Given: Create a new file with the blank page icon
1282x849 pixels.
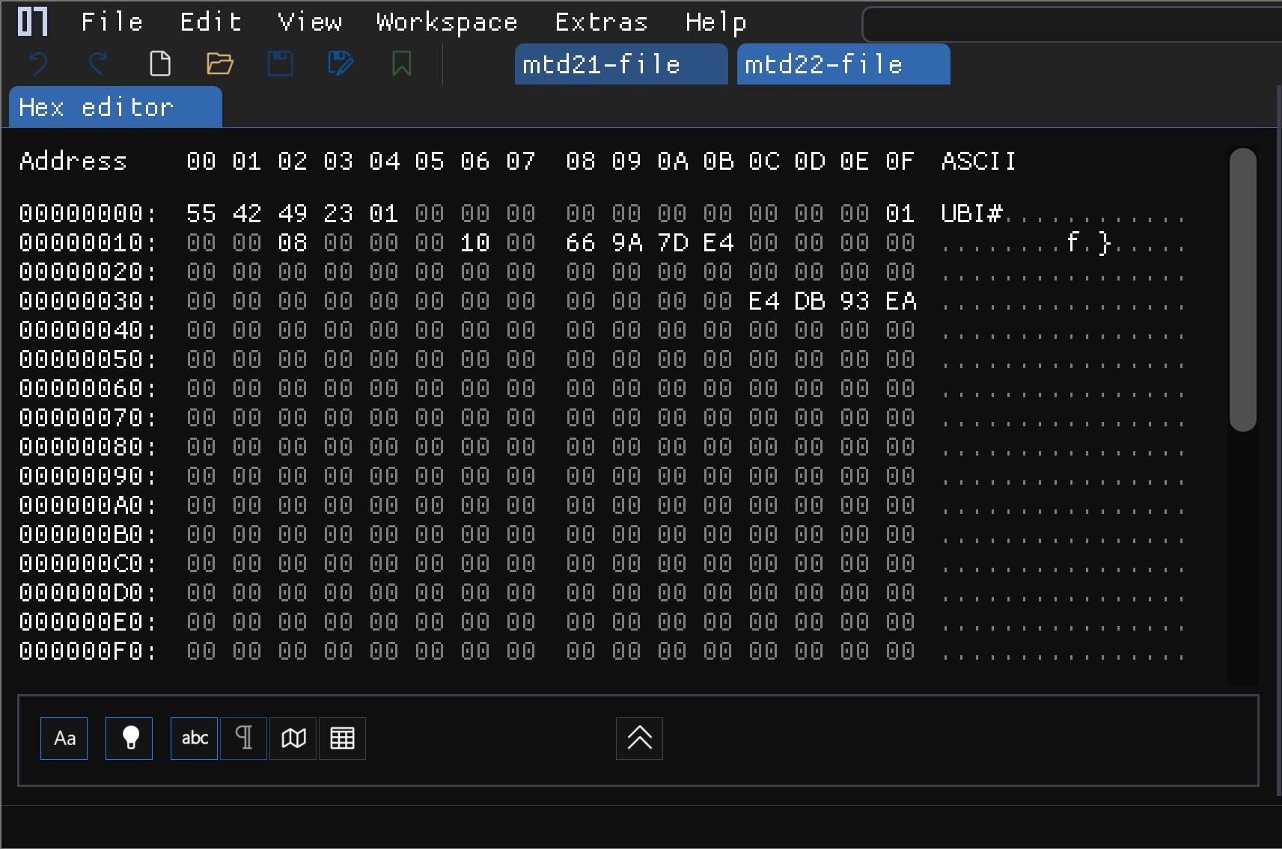Looking at the screenshot, I should pos(160,64).
